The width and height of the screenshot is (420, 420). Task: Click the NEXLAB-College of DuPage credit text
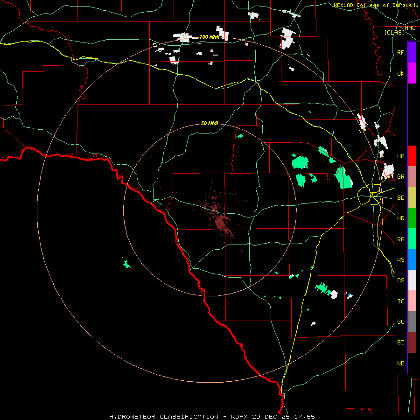point(372,5)
